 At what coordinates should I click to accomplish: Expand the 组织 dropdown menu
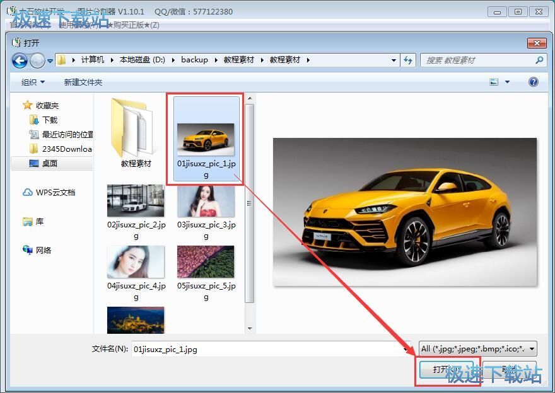click(x=33, y=82)
